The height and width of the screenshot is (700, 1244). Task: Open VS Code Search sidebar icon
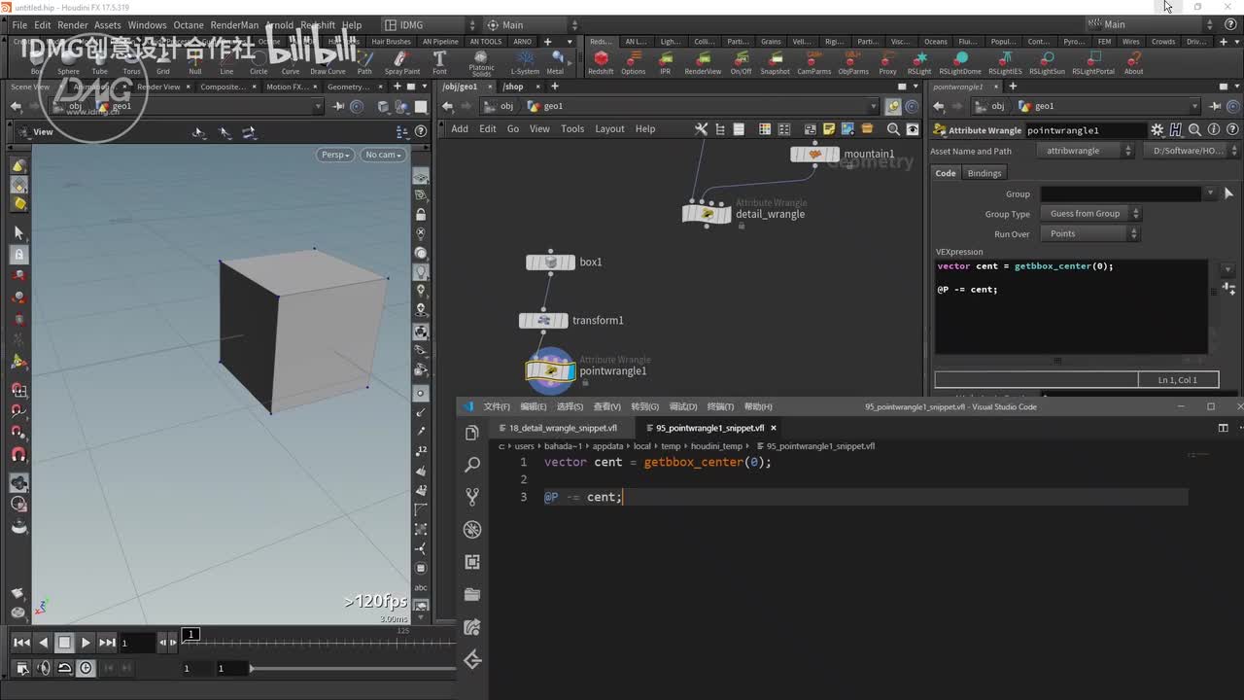pos(472,465)
